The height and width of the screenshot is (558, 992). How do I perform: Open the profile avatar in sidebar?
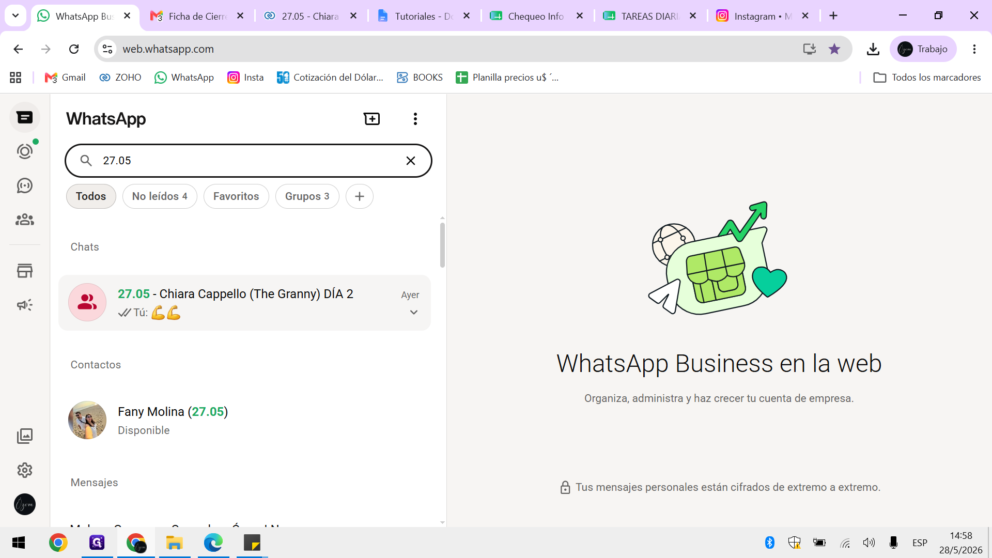pos(25,504)
